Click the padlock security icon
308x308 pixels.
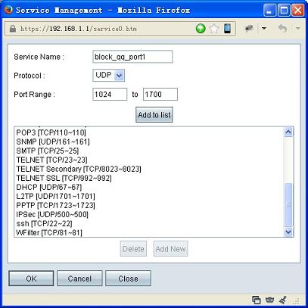[13, 29]
